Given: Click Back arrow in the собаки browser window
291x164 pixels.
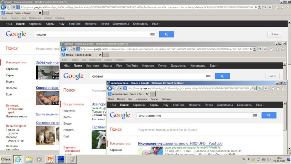Looking at the screenshot, I should pyautogui.click(x=64, y=49).
